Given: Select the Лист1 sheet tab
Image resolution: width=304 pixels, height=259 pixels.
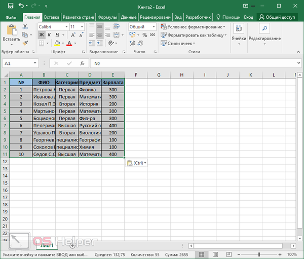Looking at the screenshot, I should (47, 246).
